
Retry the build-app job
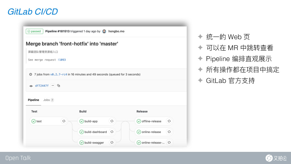(112, 121)
